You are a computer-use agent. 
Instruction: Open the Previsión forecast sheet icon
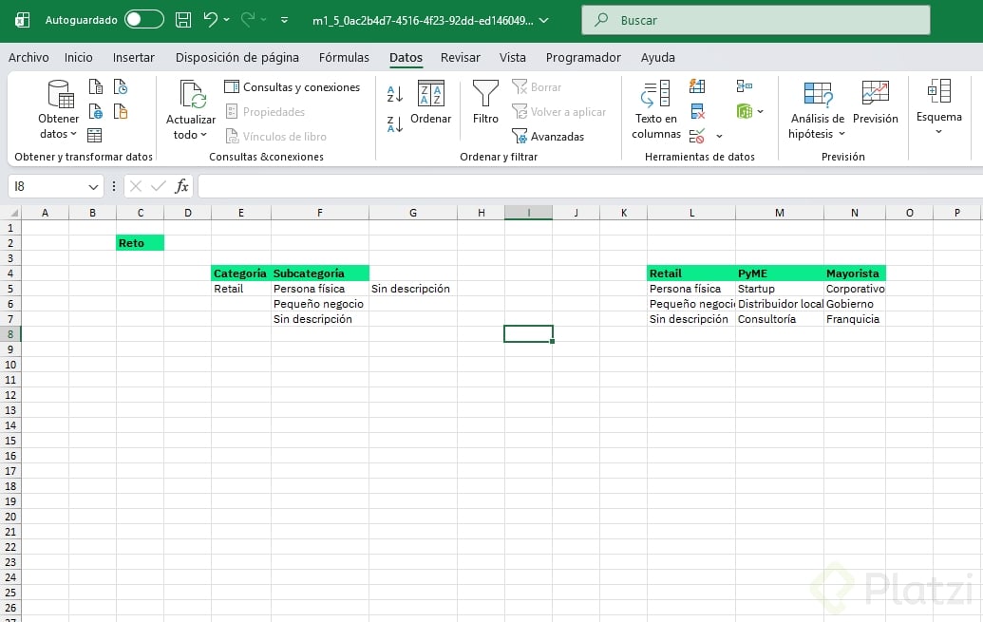pyautogui.click(x=875, y=94)
